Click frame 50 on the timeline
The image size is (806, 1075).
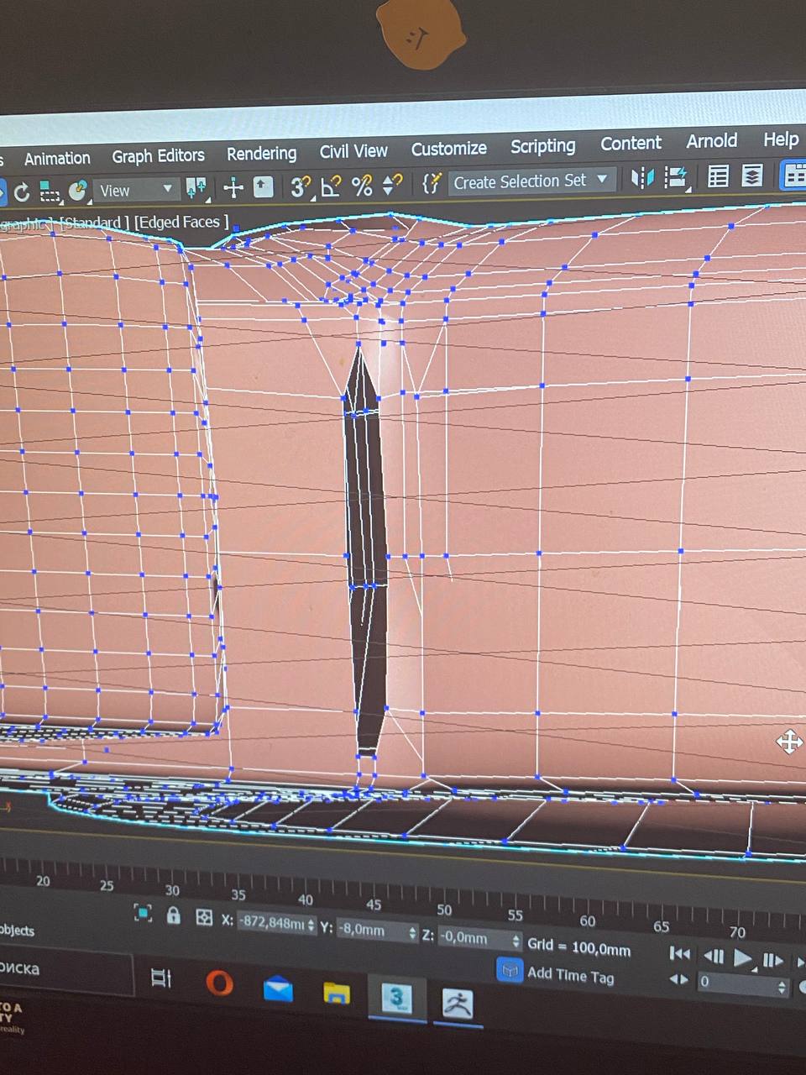pos(444,910)
